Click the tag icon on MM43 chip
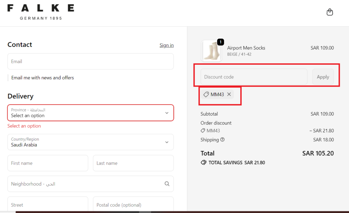The width and height of the screenshot is (349, 213). click(206, 94)
